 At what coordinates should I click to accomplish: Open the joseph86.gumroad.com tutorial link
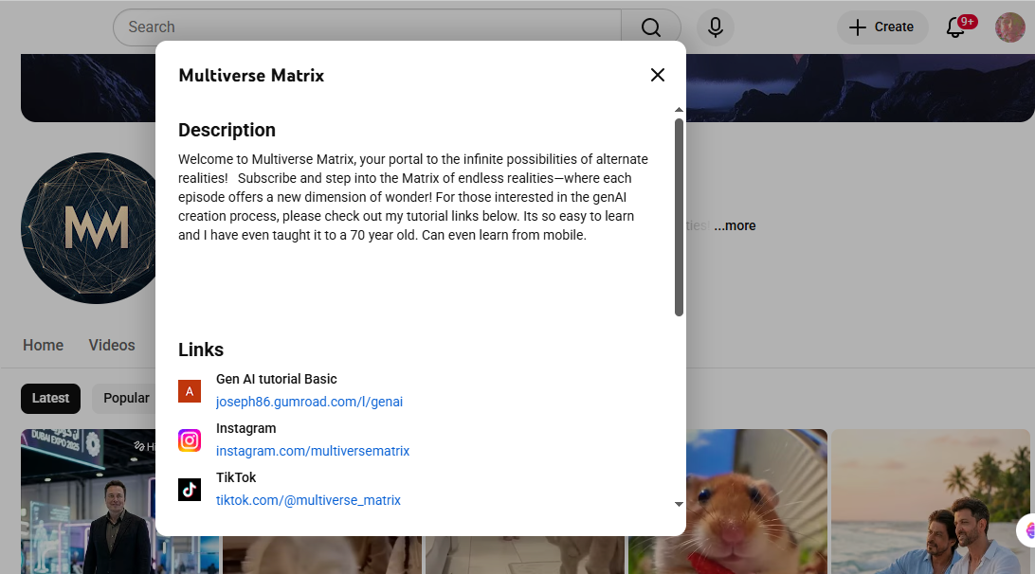pos(309,402)
